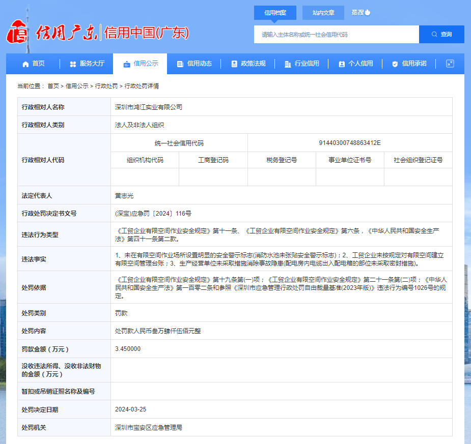
Task: Click 行政处罚详情 in the breadcrumb
Action: coord(142,86)
